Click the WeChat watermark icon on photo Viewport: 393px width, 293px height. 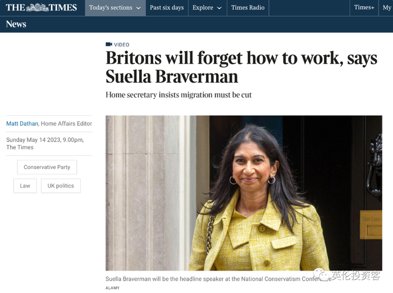point(321,274)
